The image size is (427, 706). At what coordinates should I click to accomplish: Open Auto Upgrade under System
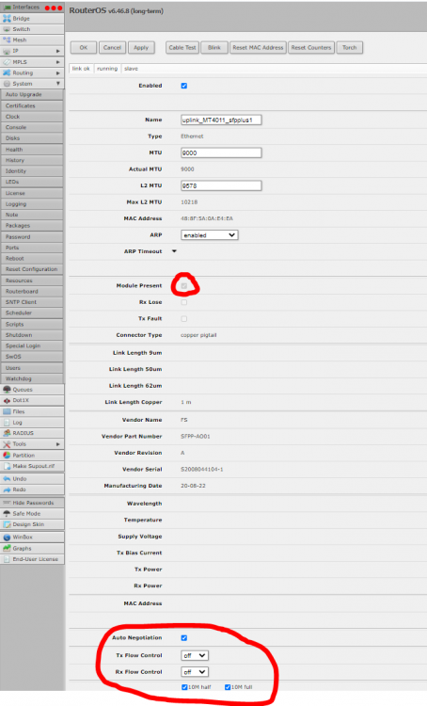coord(32,94)
